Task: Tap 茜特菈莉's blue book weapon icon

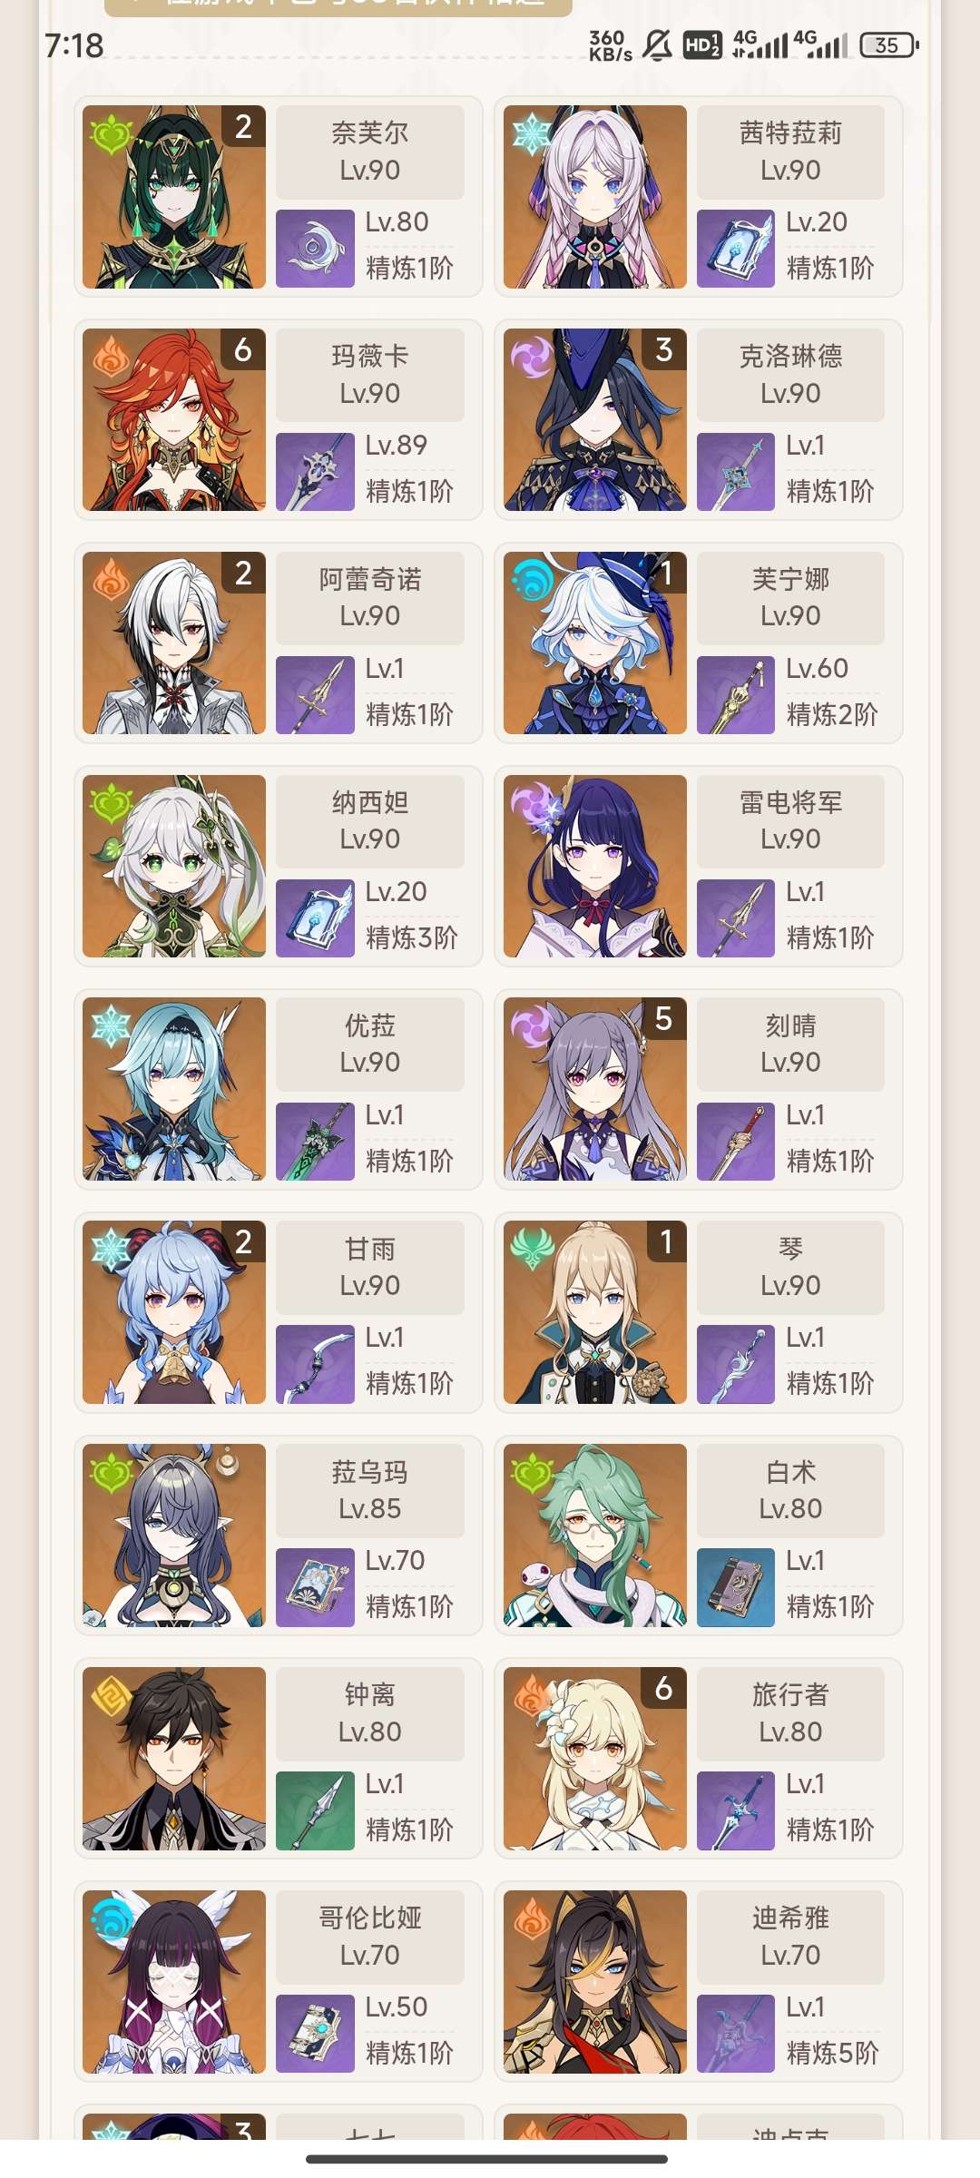Action: [x=736, y=249]
